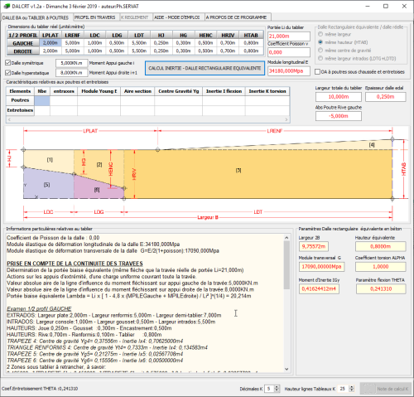Select DROITE HTAB cell 0,800m
The image size is (414, 397).
[251, 51]
